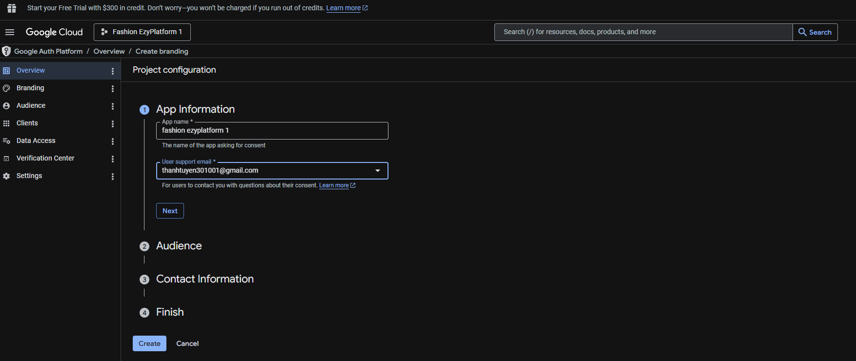Expand the User support email dropdown

click(x=377, y=171)
